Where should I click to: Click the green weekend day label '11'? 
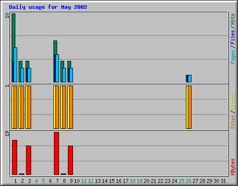click(x=84, y=181)
